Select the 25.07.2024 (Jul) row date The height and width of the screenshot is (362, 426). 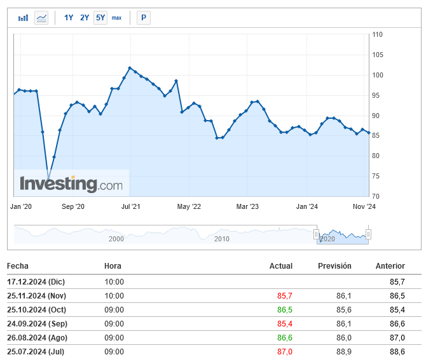coord(36,352)
